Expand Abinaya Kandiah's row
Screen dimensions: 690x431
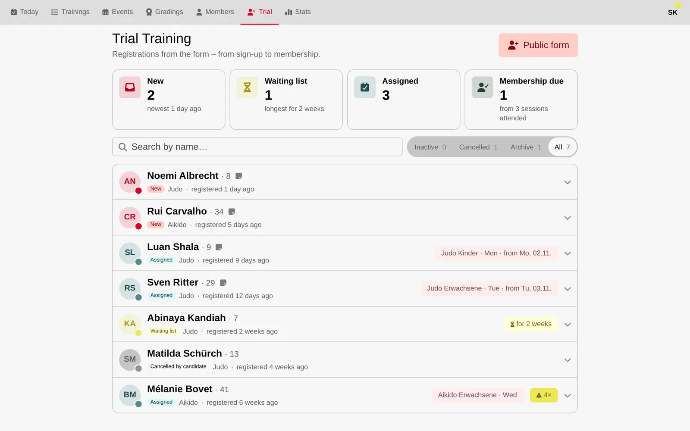[x=568, y=325]
